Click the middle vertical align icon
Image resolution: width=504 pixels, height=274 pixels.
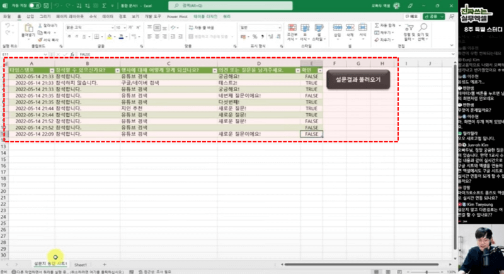point(157,28)
